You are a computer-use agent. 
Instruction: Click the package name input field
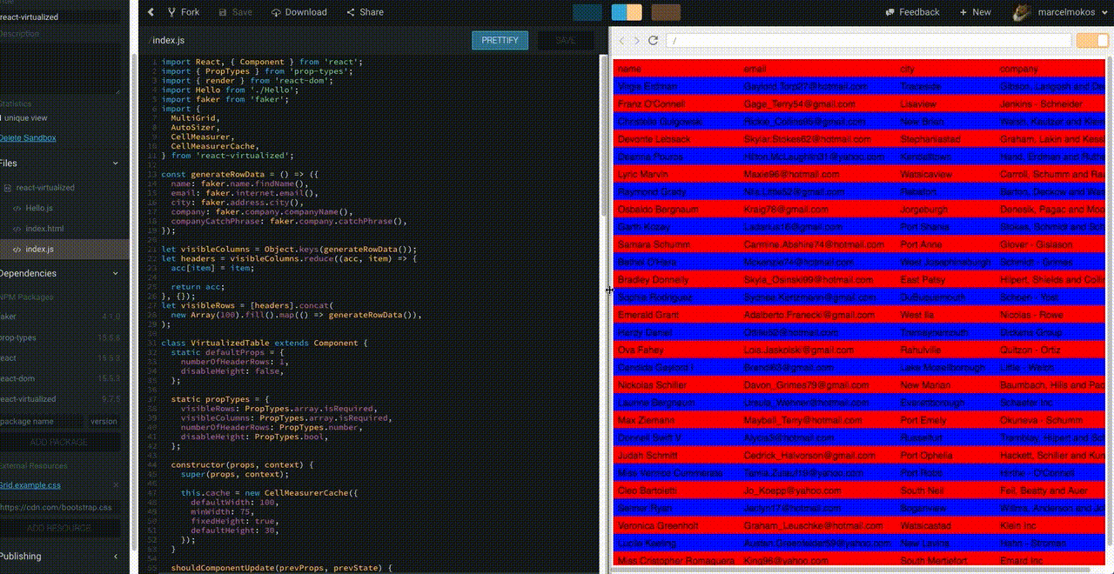[42, 421]
